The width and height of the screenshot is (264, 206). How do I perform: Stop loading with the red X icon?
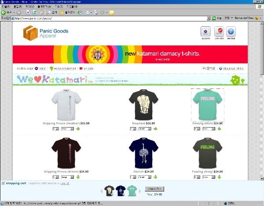[28, 12]
